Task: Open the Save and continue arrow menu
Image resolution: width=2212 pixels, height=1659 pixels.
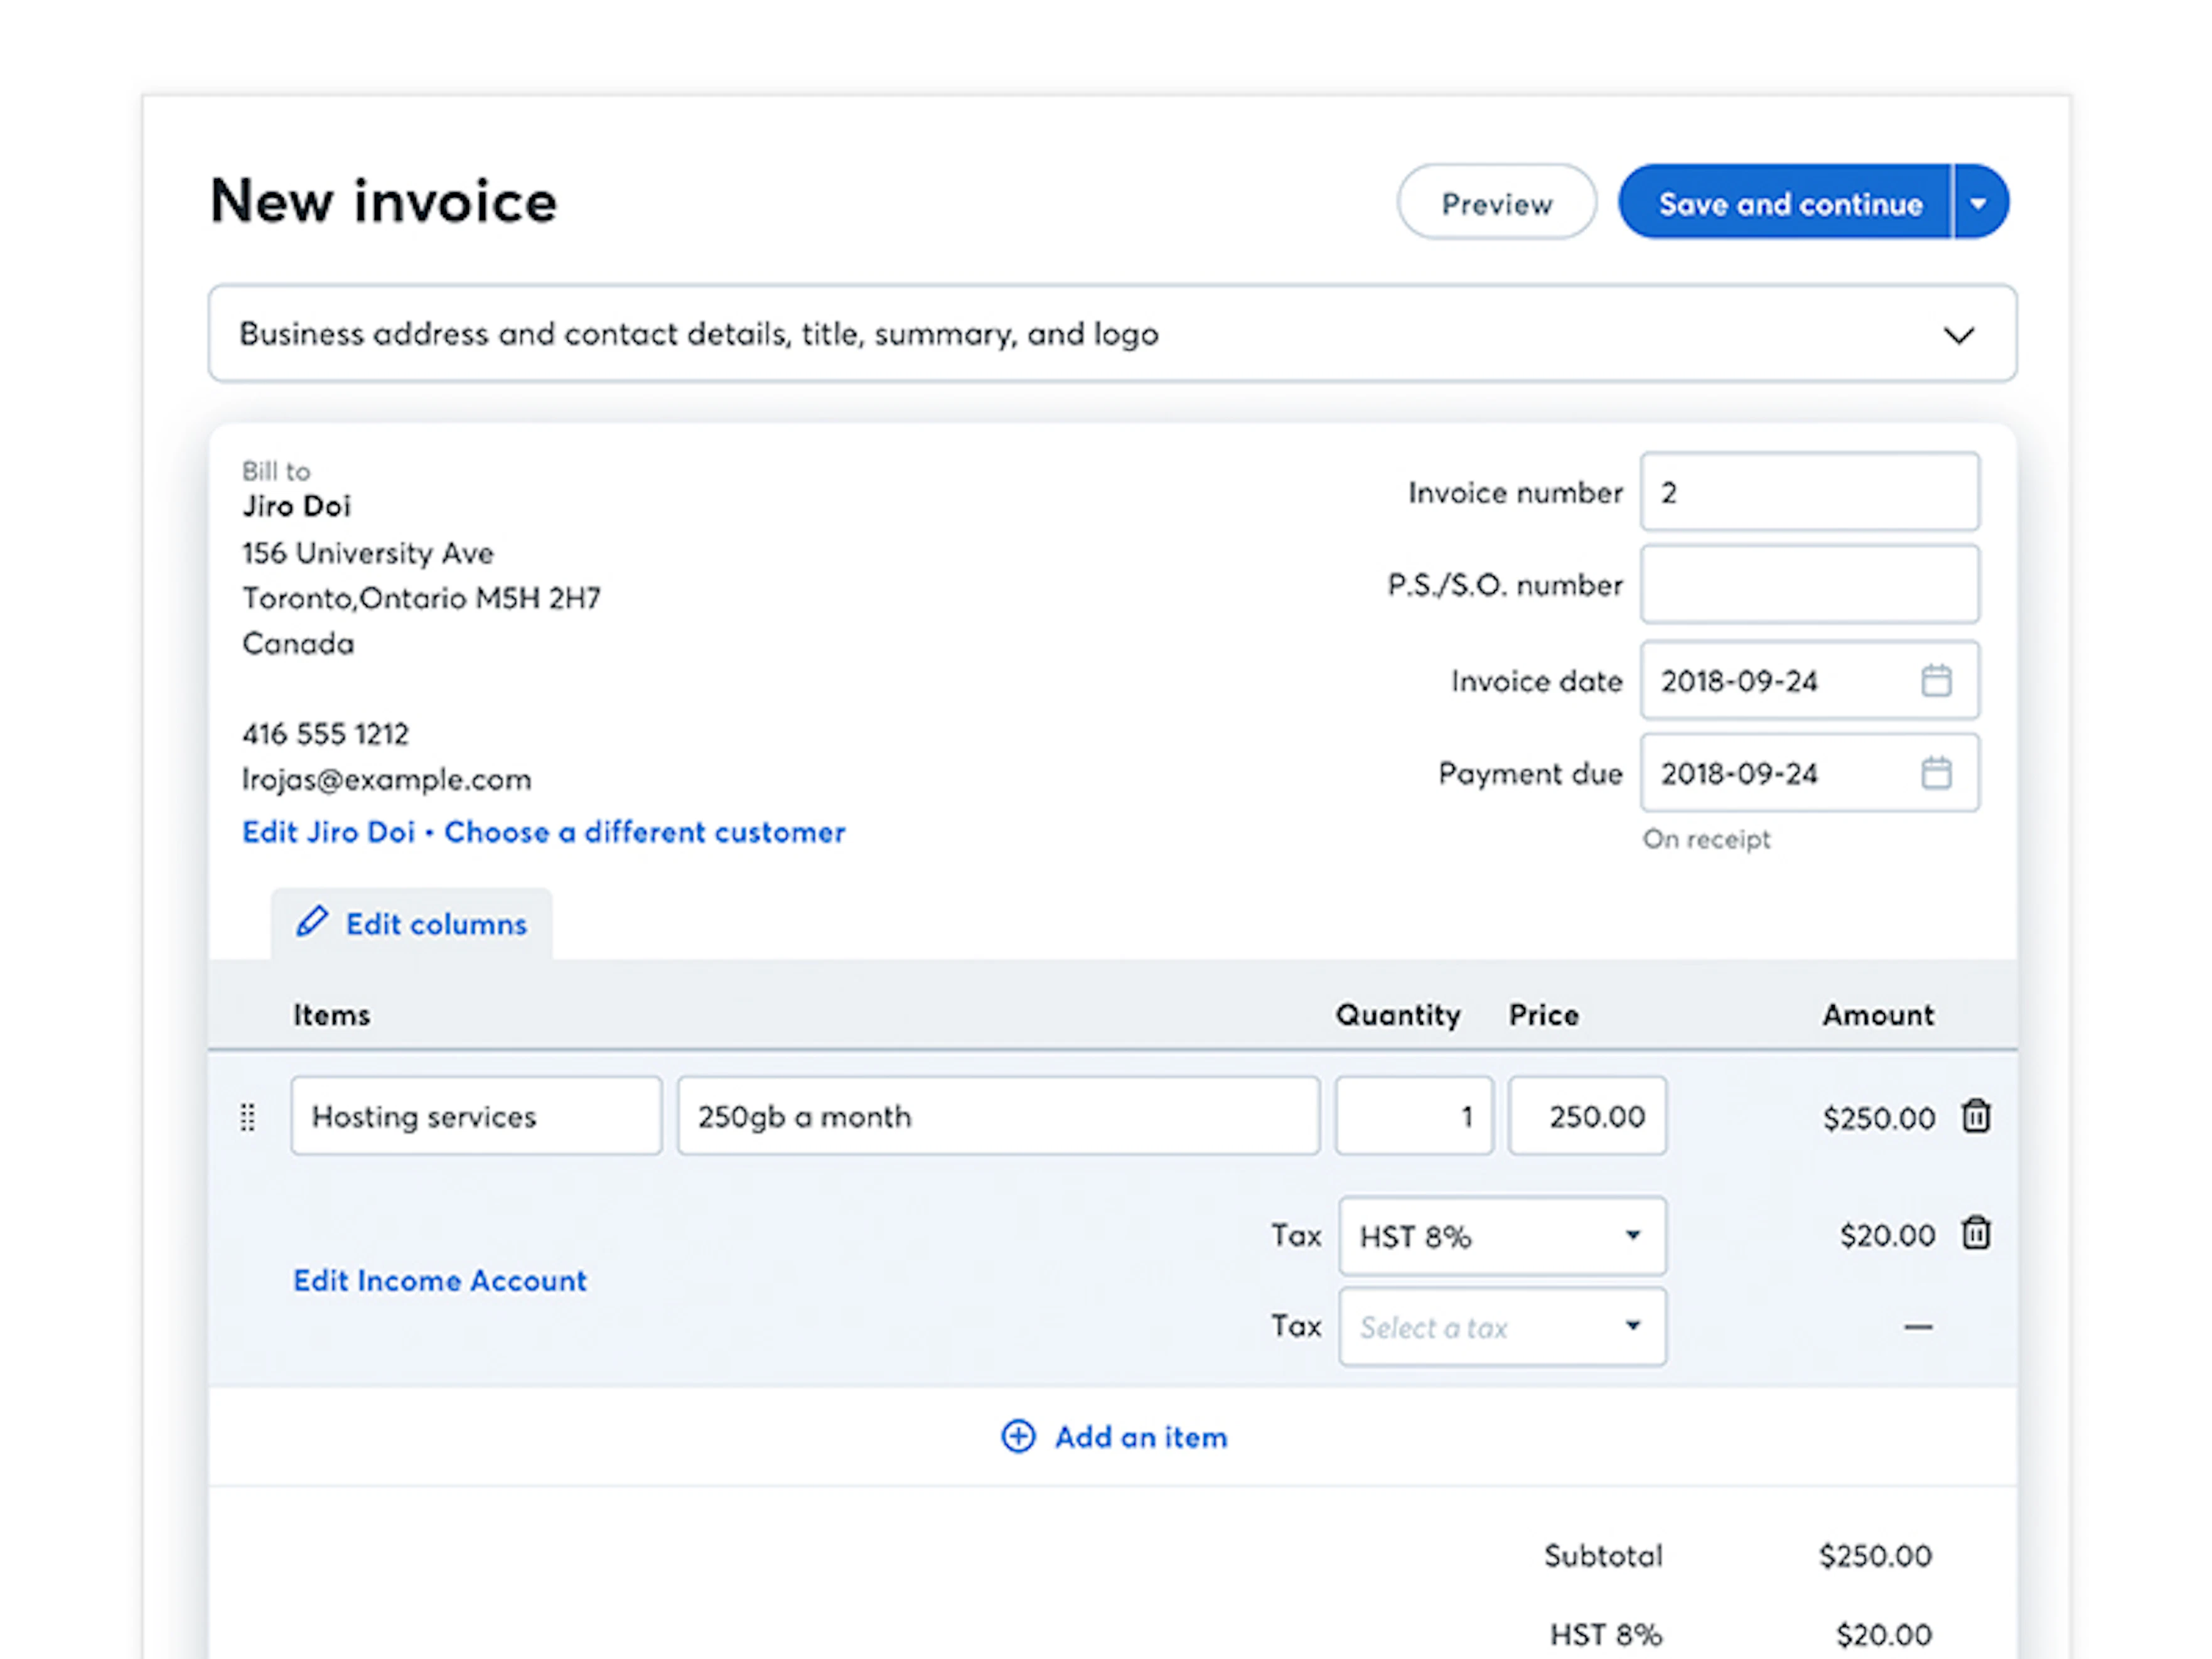Action: coord(1978,203)
